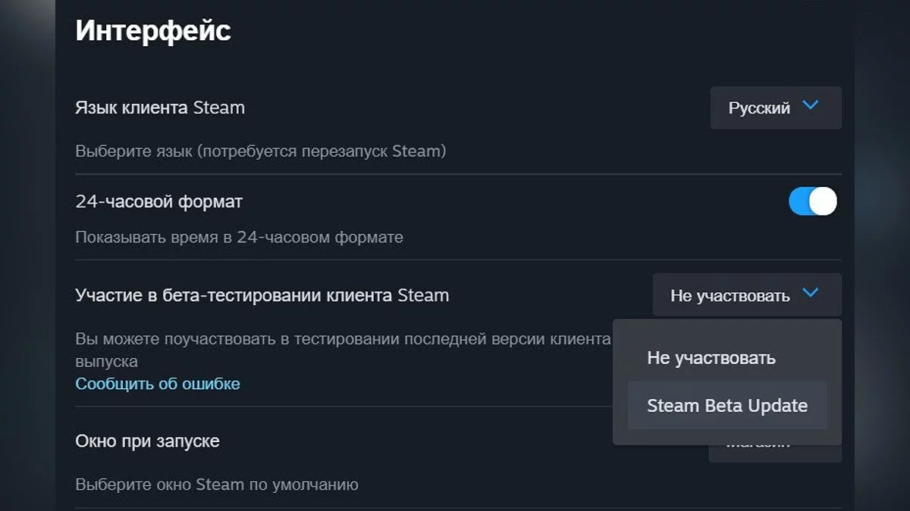Viewport: 910px width, 511px height.
Task: Toggle the 24-часовой формат switch
Action: point(812,202)
